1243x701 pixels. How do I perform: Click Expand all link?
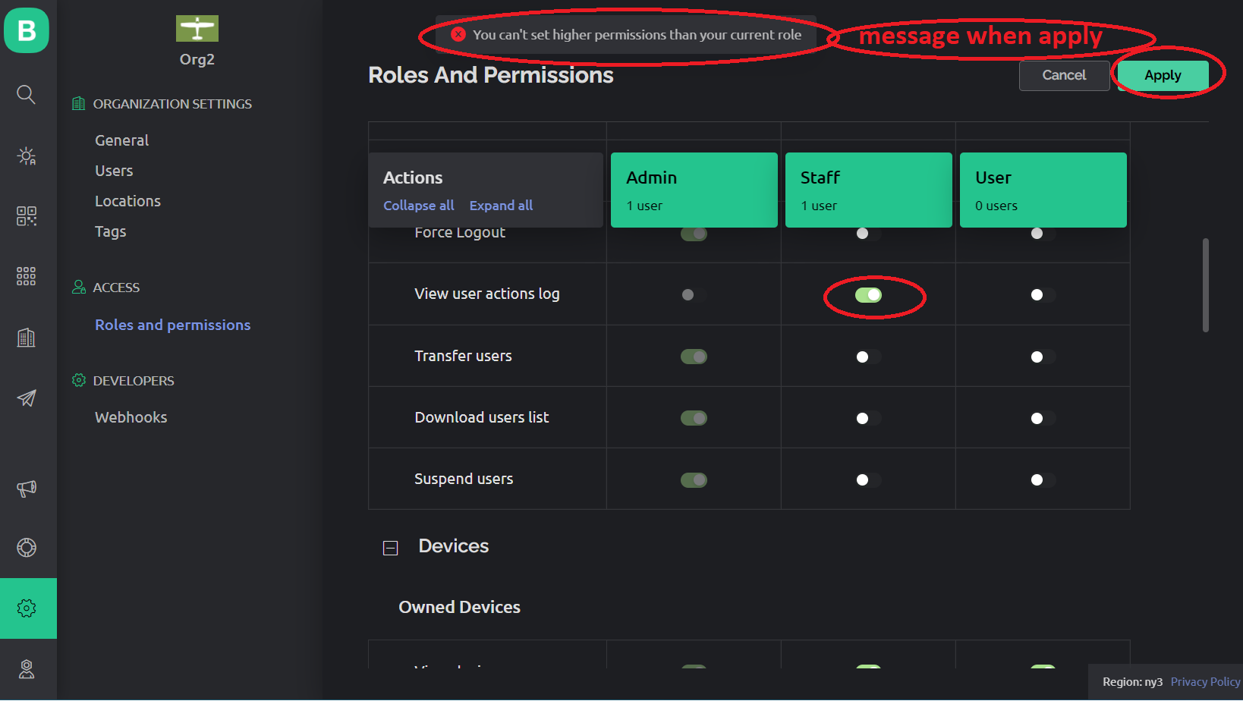[501, 206]
